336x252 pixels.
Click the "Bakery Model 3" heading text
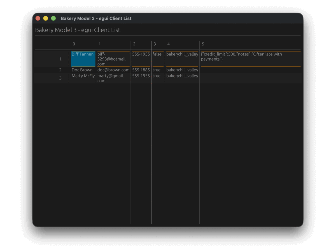click(77, 30)
